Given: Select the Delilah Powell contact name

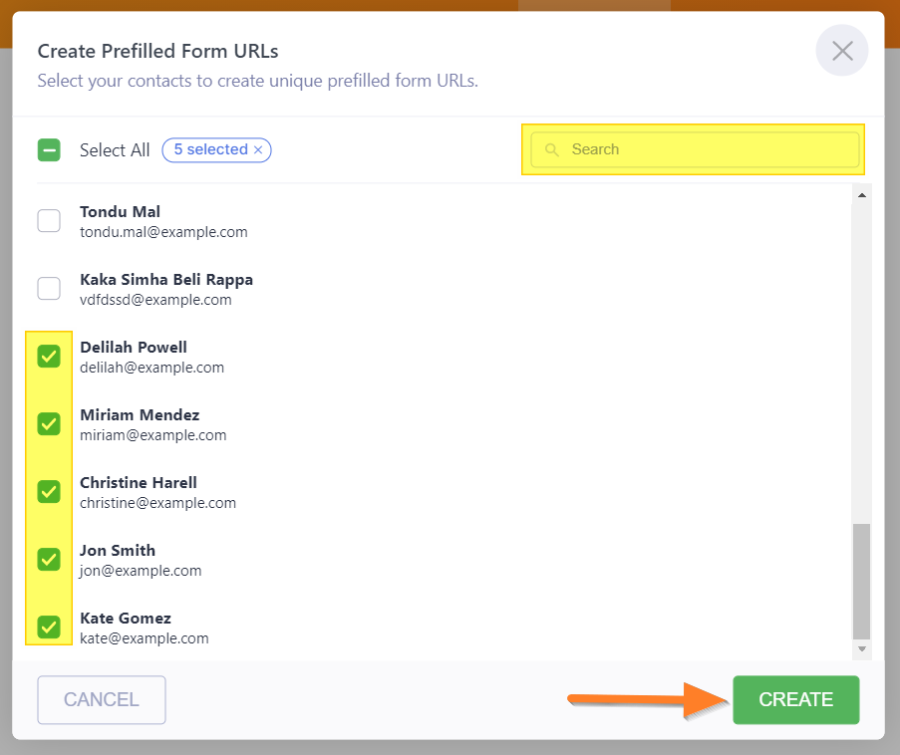Looking at the screenshot, I should tap(134, 347).
